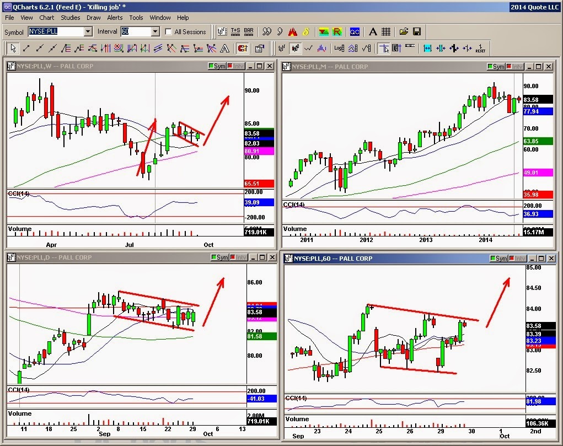Viewport: 563px width, 446px height.
Task: Toggle Sym link on weekly PLL chart
Action: [x=217, y=66]
